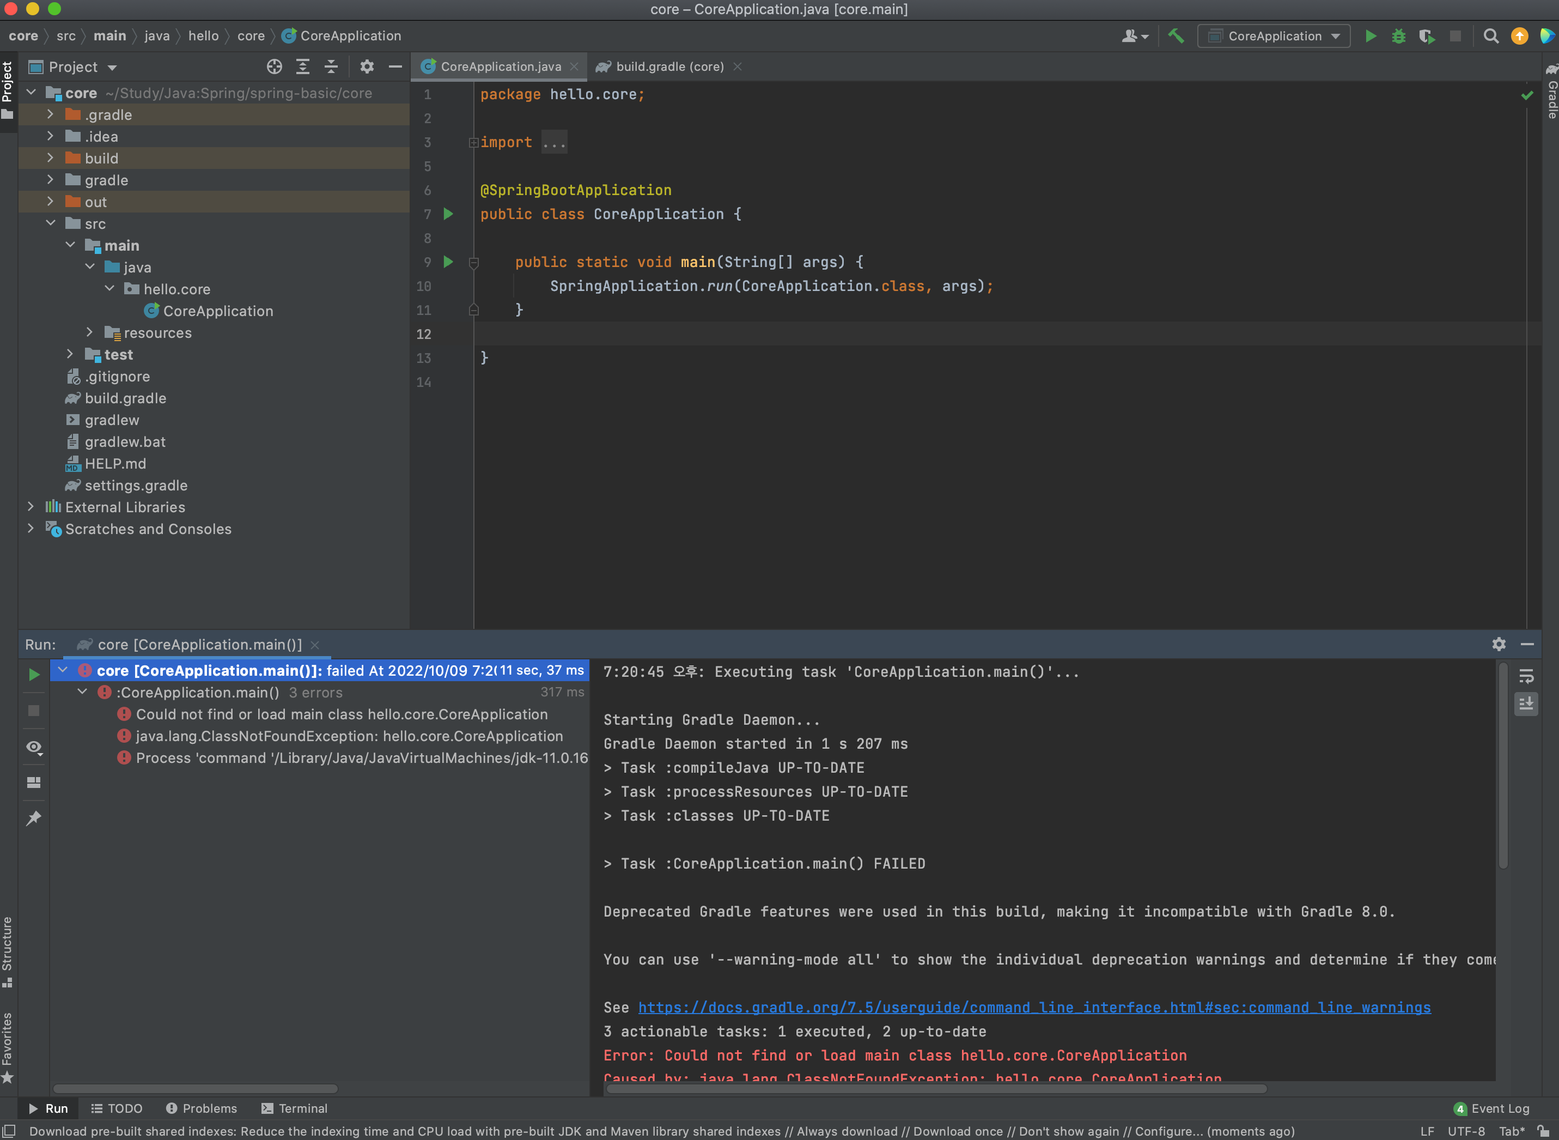Open the docs.gradle.org command line warnings link
The height and width of the screenshot is (1140, 1559).
[1034, 1008]
